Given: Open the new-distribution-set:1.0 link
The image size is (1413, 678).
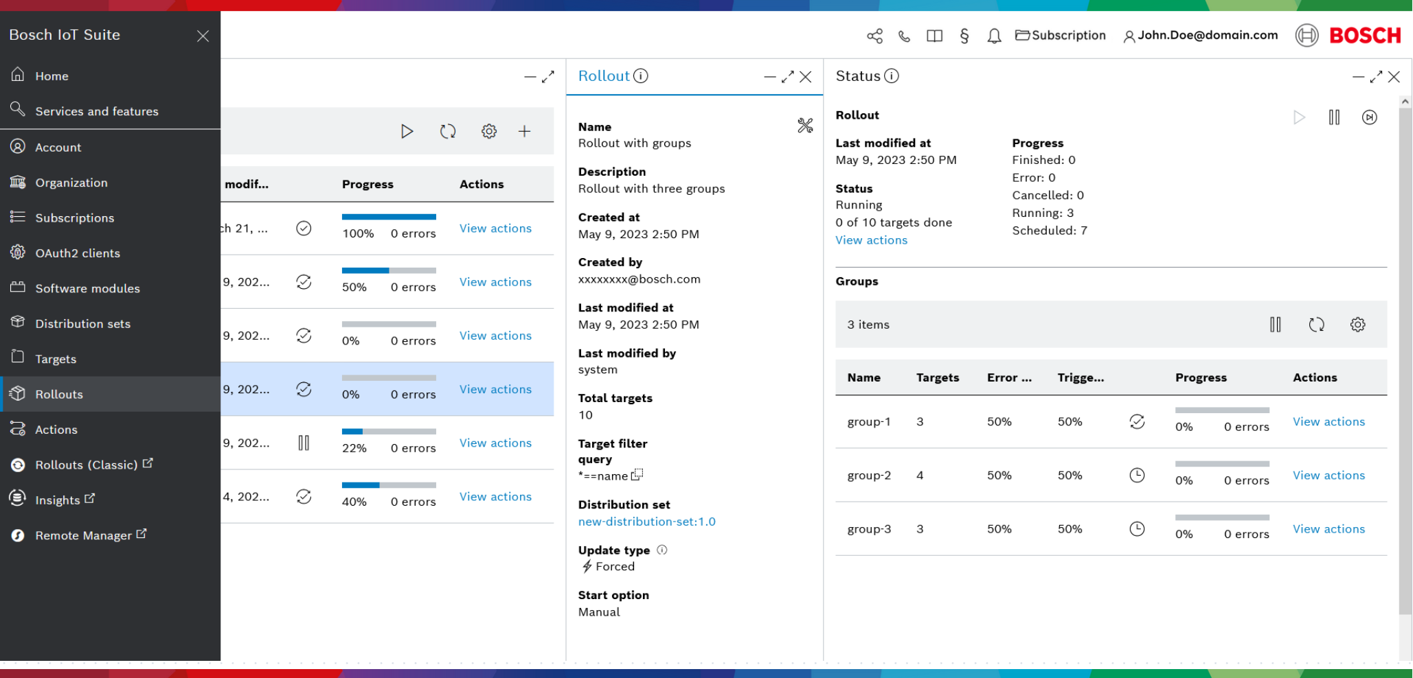Looking at the screenshot, I should 646,522.
